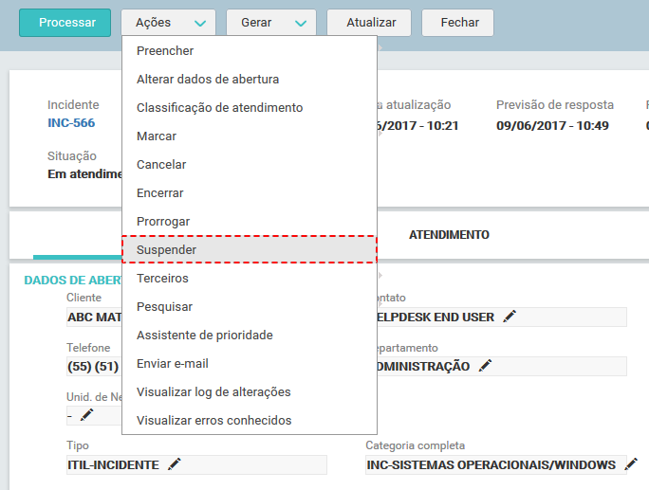This screenshot has height=490, width=649.
Task: Open the Gerar dropdown menu
Action: [271, 23]
